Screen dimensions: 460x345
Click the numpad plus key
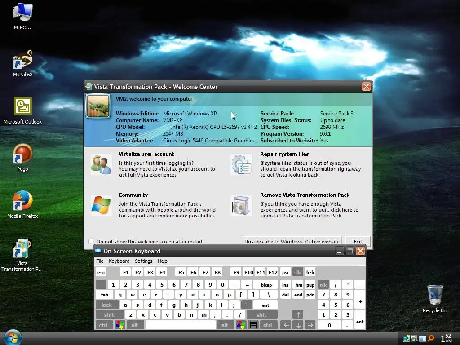[x=360, y=300]
